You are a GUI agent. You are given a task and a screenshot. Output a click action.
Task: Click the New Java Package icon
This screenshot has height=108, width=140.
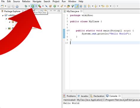[x=51, y=6]
